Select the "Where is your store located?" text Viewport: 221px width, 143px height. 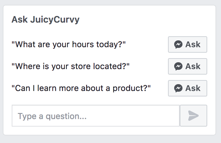tap(71, 66)
